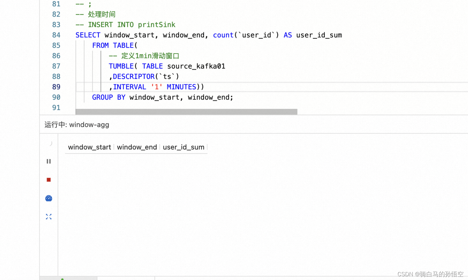Expand results panel with fullscreen arrows icon
Screen dimensions: 468x280
point(49,217)
